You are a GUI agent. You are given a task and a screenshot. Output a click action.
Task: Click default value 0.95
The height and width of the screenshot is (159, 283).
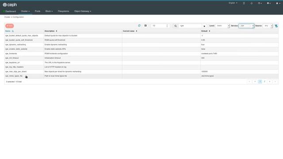pyautogui.click(x=203, y=40)
